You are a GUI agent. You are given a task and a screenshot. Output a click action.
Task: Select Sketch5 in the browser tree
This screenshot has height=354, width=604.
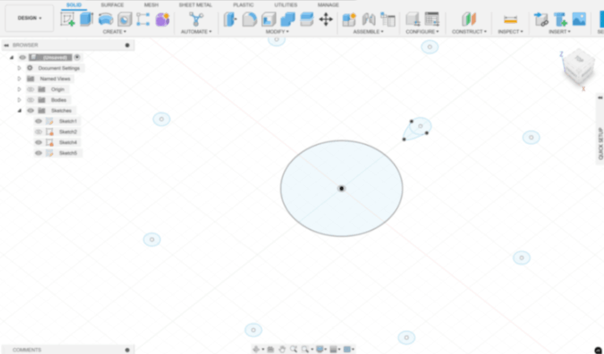tap(68, 153)
